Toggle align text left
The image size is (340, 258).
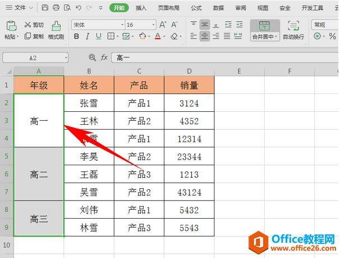pos(194,36)
